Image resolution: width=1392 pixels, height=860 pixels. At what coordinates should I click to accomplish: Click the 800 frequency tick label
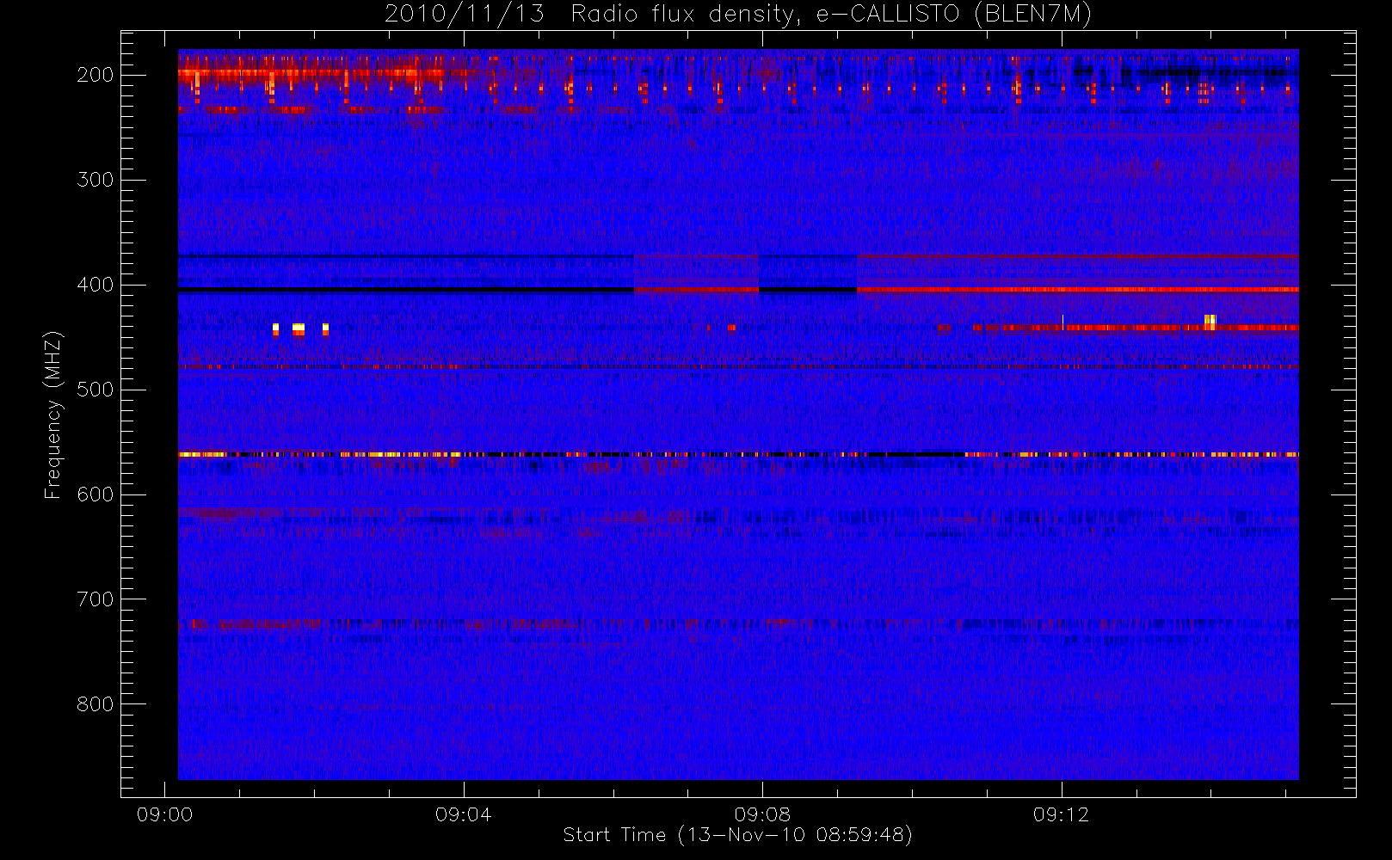coord(95,704)
